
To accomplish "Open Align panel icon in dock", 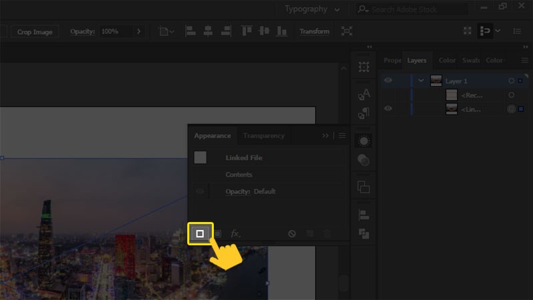I will click(x=364, y=215).
